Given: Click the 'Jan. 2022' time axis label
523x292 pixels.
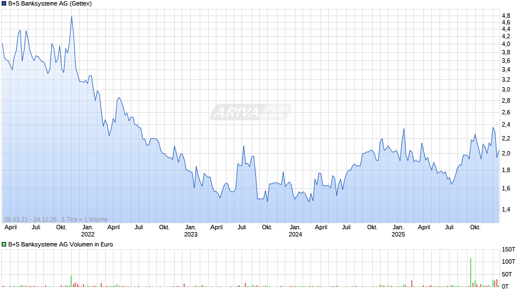Looking at the screenshot, I should point(88,231).
